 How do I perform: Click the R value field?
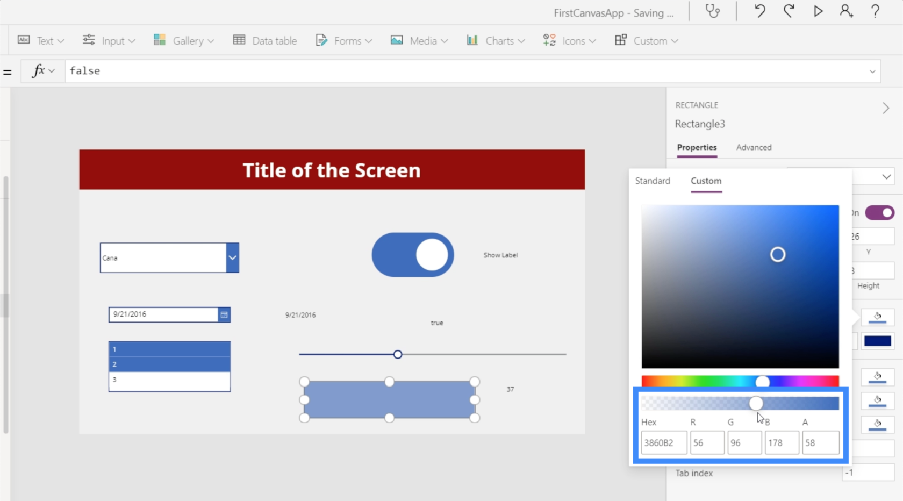(x=707, y=443)
